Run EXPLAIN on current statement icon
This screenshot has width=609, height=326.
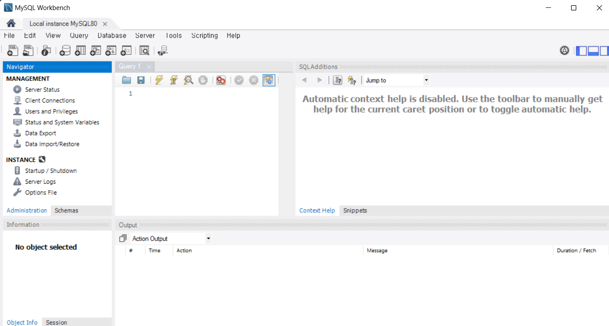pos(188,80)
